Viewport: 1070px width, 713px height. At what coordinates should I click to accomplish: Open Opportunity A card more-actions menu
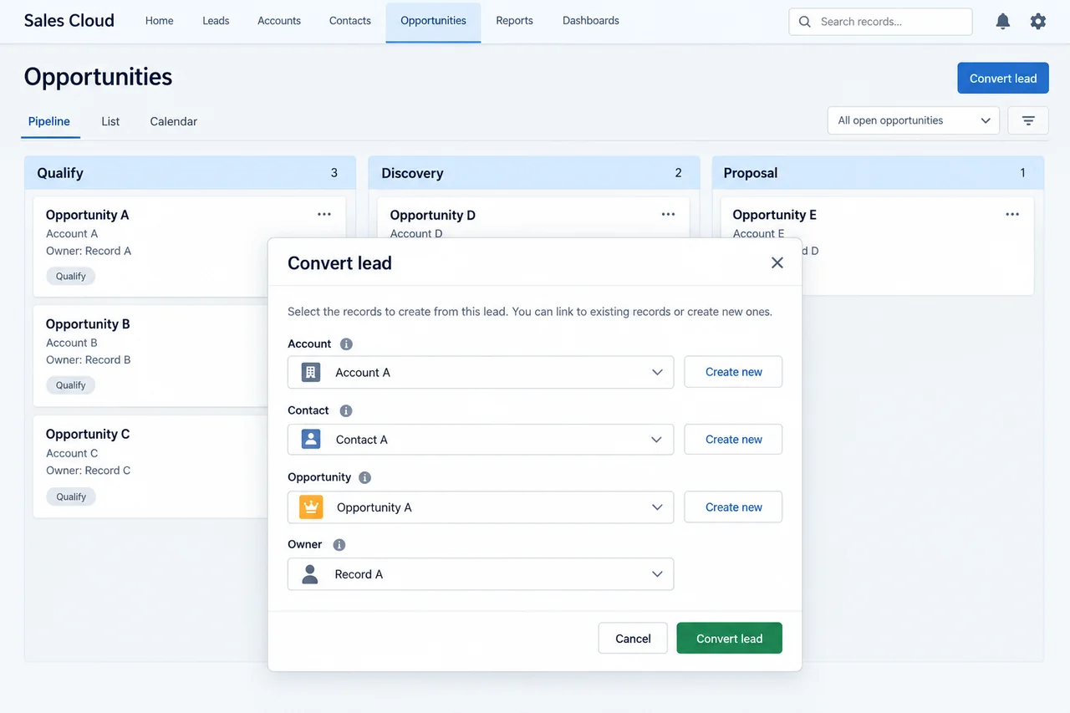click(324, 215)
